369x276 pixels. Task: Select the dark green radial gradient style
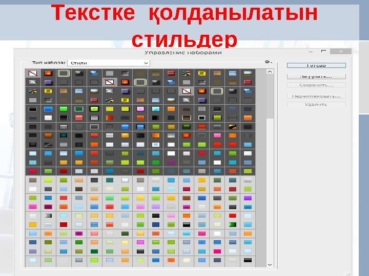pyautogui.click(x=233, y=224)
